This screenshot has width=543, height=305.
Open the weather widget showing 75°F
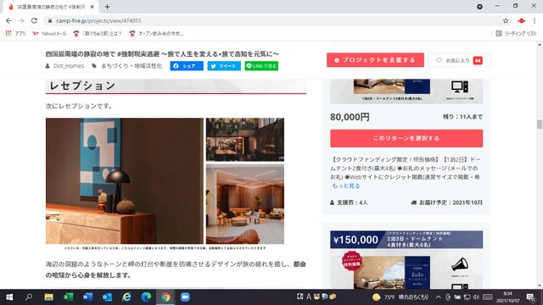[x=400, y=297]
